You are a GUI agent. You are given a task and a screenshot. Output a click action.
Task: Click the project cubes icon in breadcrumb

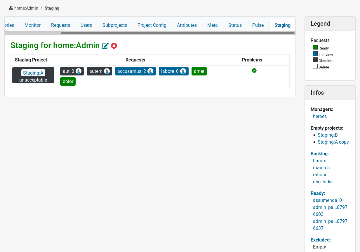coord(11,8)
